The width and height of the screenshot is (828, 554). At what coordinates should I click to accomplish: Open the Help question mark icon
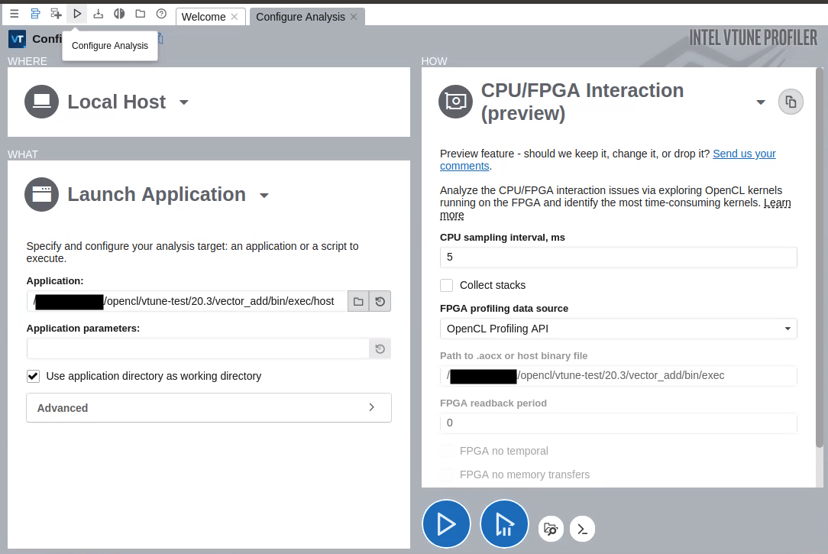162,14
